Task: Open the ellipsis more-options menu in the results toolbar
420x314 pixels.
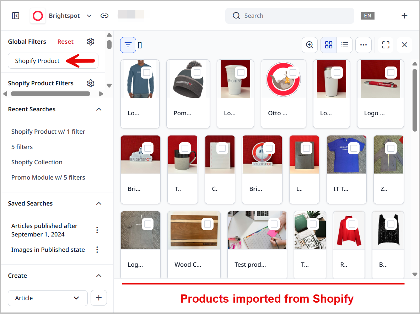Action: tap(363, 45)
